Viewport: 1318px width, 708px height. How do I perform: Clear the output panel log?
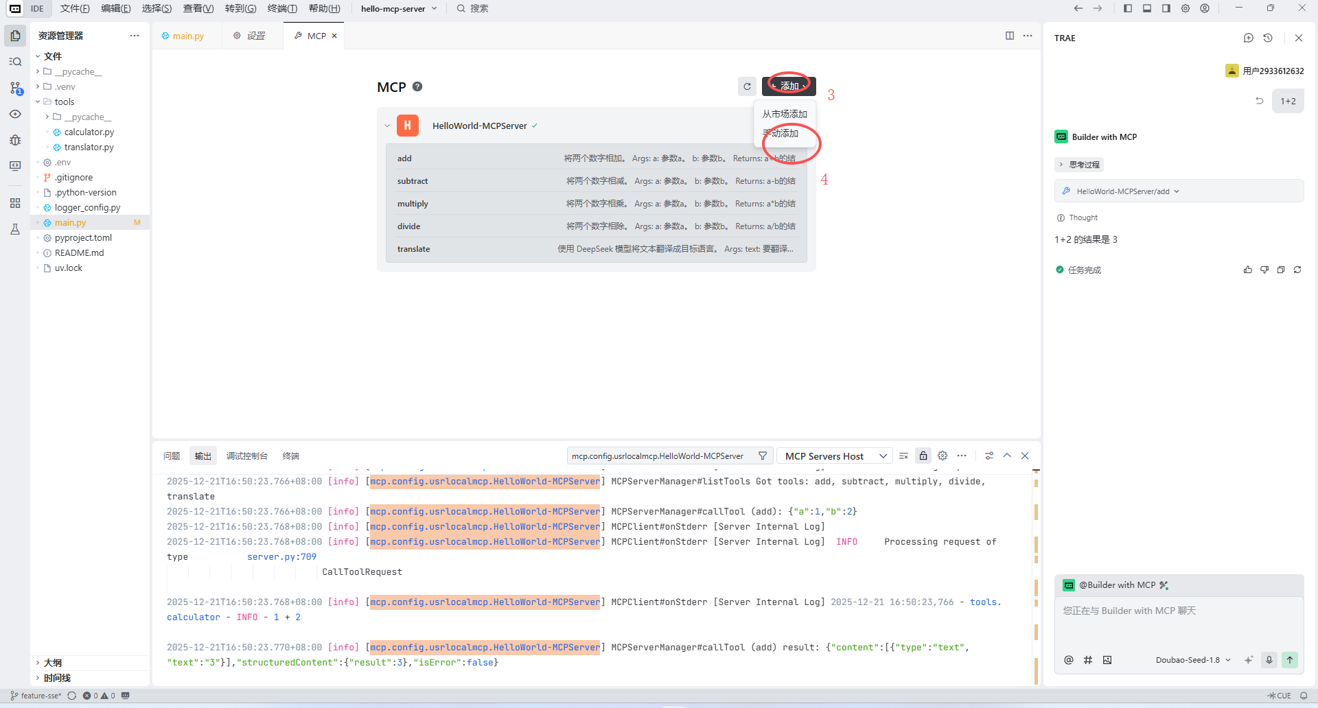coord(903,456)
